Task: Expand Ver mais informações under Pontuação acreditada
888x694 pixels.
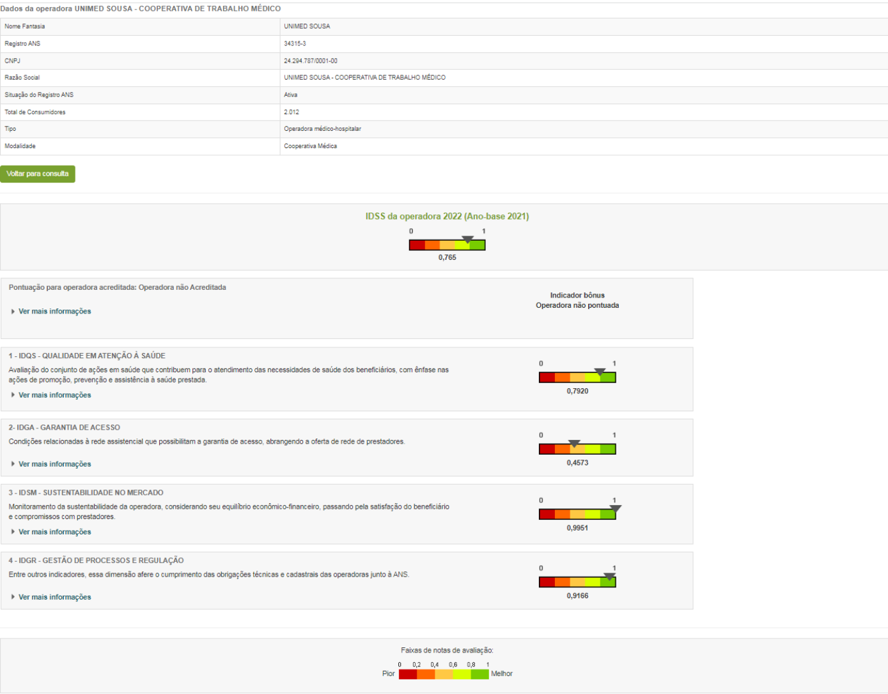Action: 54,312
